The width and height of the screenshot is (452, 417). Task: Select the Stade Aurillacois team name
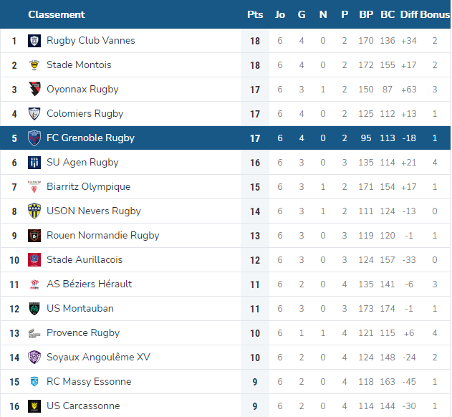(85, 259)
